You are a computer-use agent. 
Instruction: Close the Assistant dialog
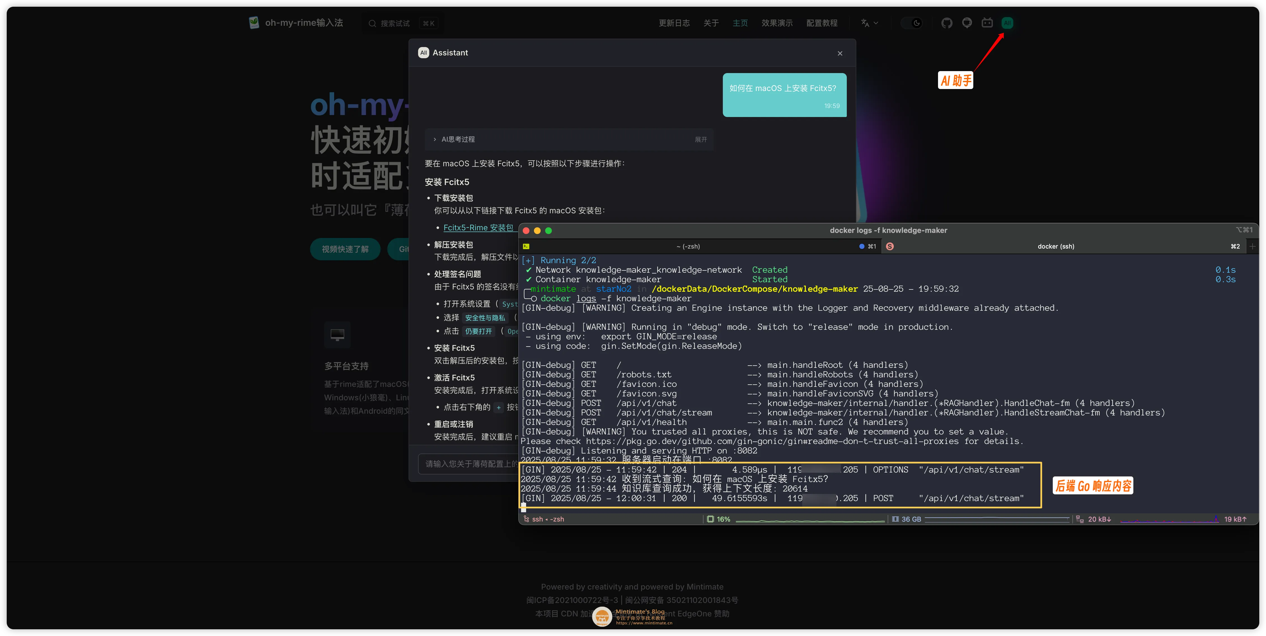(x=840, y=53)
